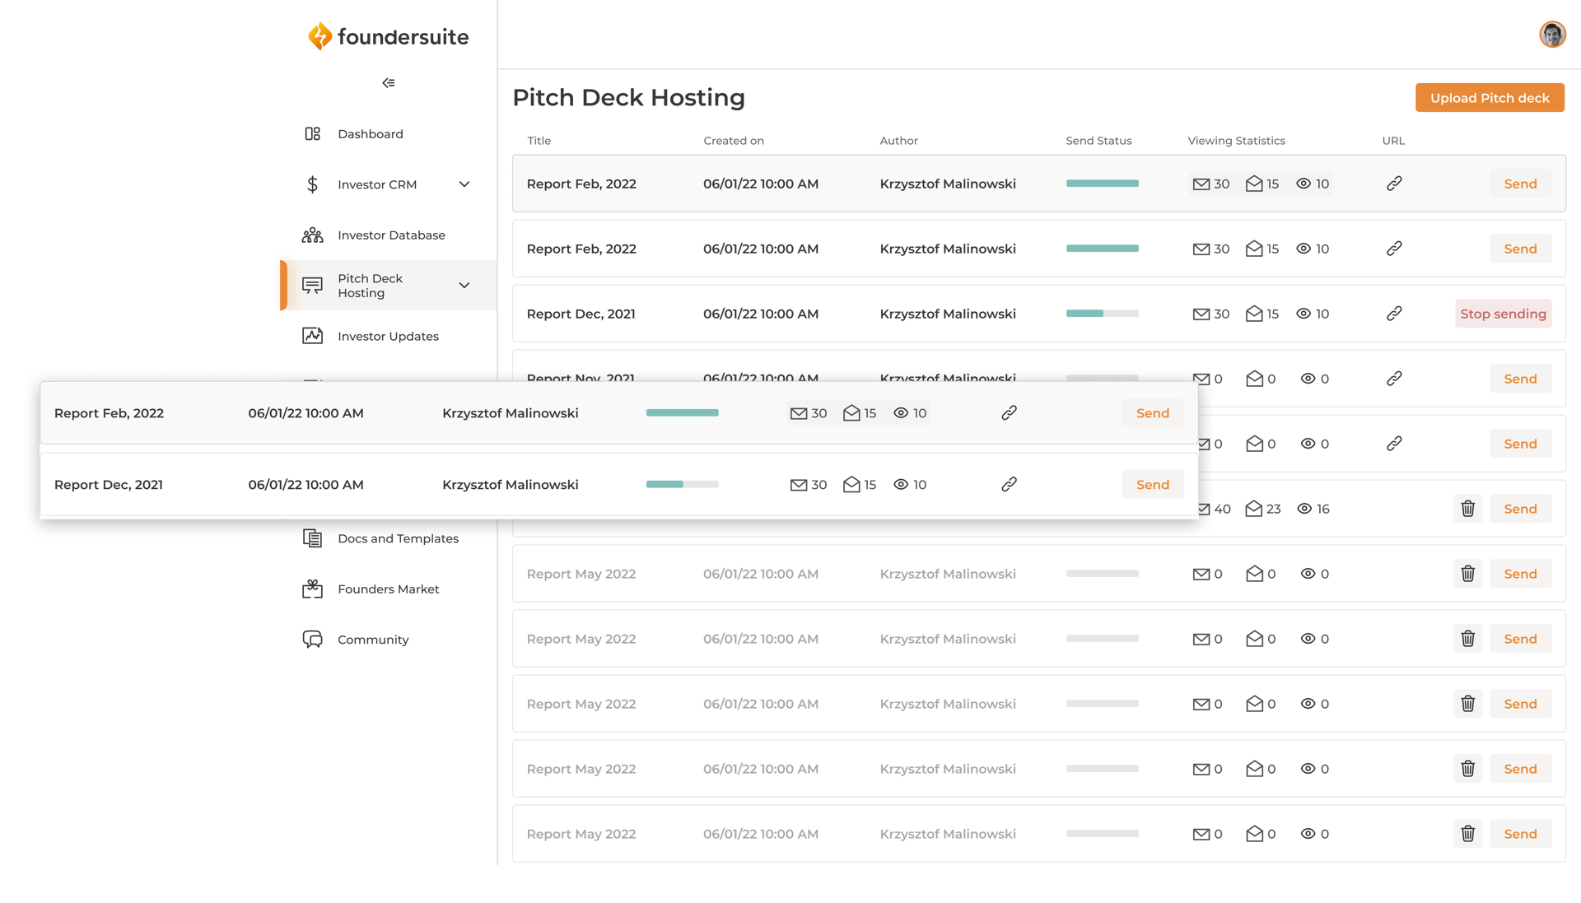Click the Pitch Deck Hosting page heading
The width and height of the screenshot is (1581, 903).
tap(628, 97)
